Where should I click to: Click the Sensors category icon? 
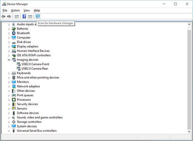point(14,108)
